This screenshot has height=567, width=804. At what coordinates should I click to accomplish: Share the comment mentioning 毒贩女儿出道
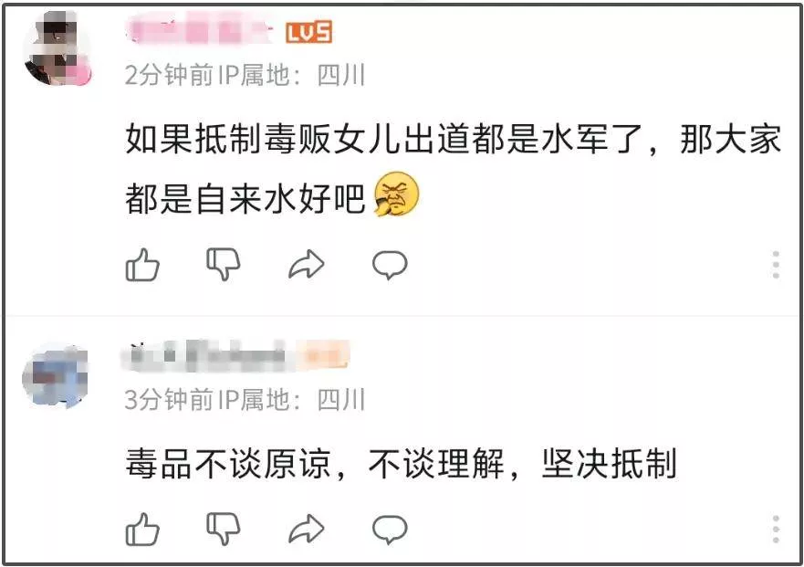point(307,264)
